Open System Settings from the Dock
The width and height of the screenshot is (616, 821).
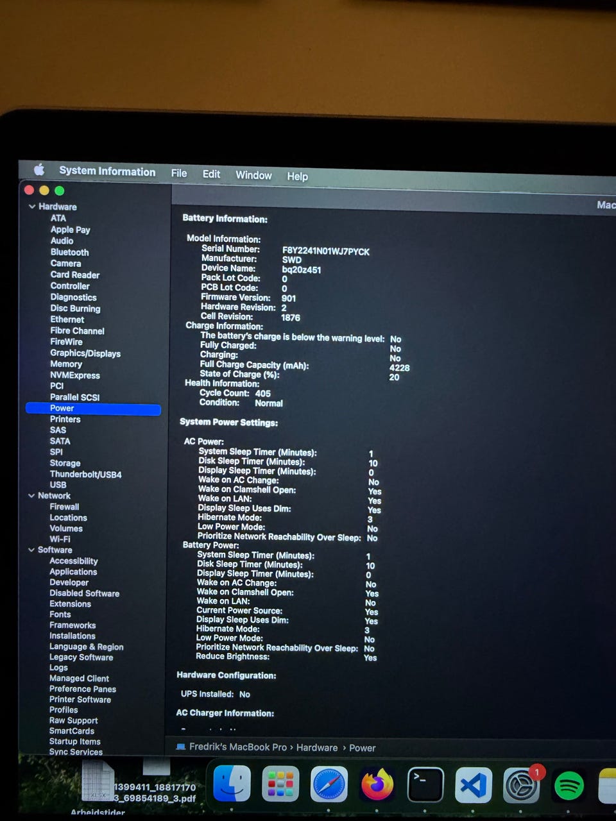(521, 784)
